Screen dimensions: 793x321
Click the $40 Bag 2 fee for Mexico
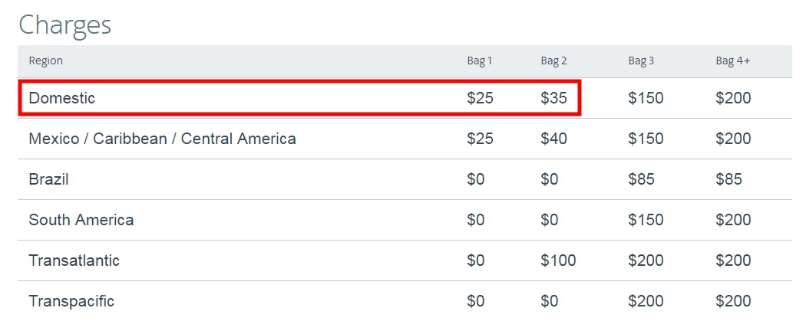click(553, 139)
